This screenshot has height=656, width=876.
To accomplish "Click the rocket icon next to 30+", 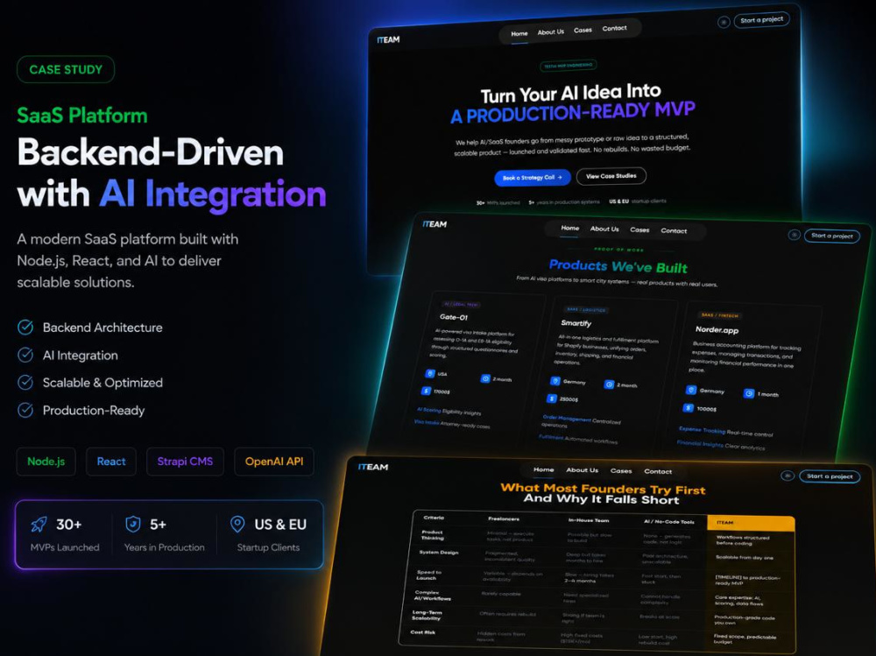I will (x=39, y=524).
